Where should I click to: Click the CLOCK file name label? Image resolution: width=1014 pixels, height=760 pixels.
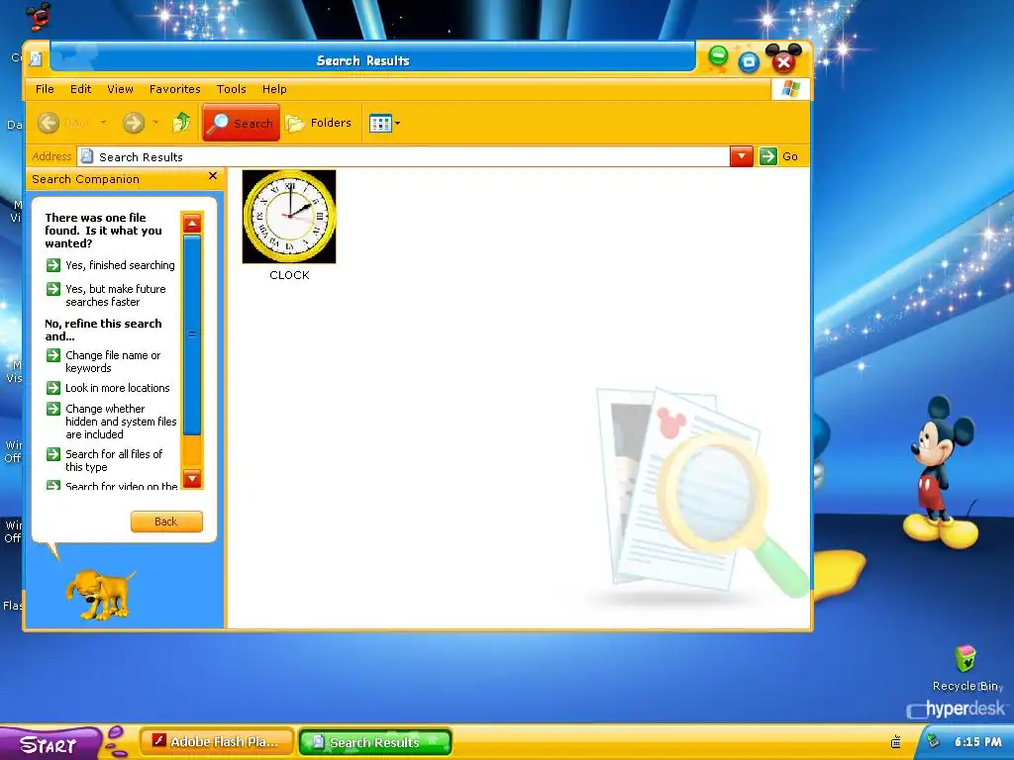[x=289, y=275]
